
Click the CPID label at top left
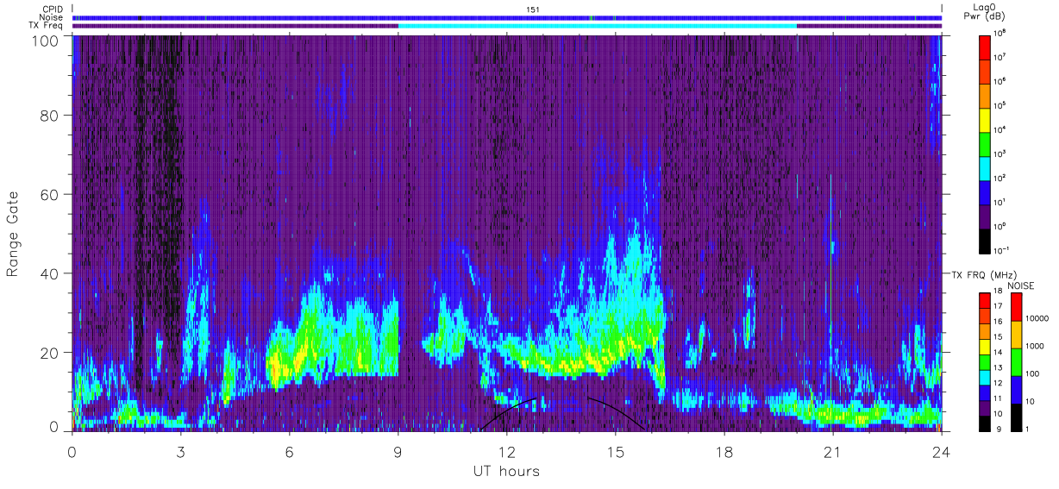point(52,9)
